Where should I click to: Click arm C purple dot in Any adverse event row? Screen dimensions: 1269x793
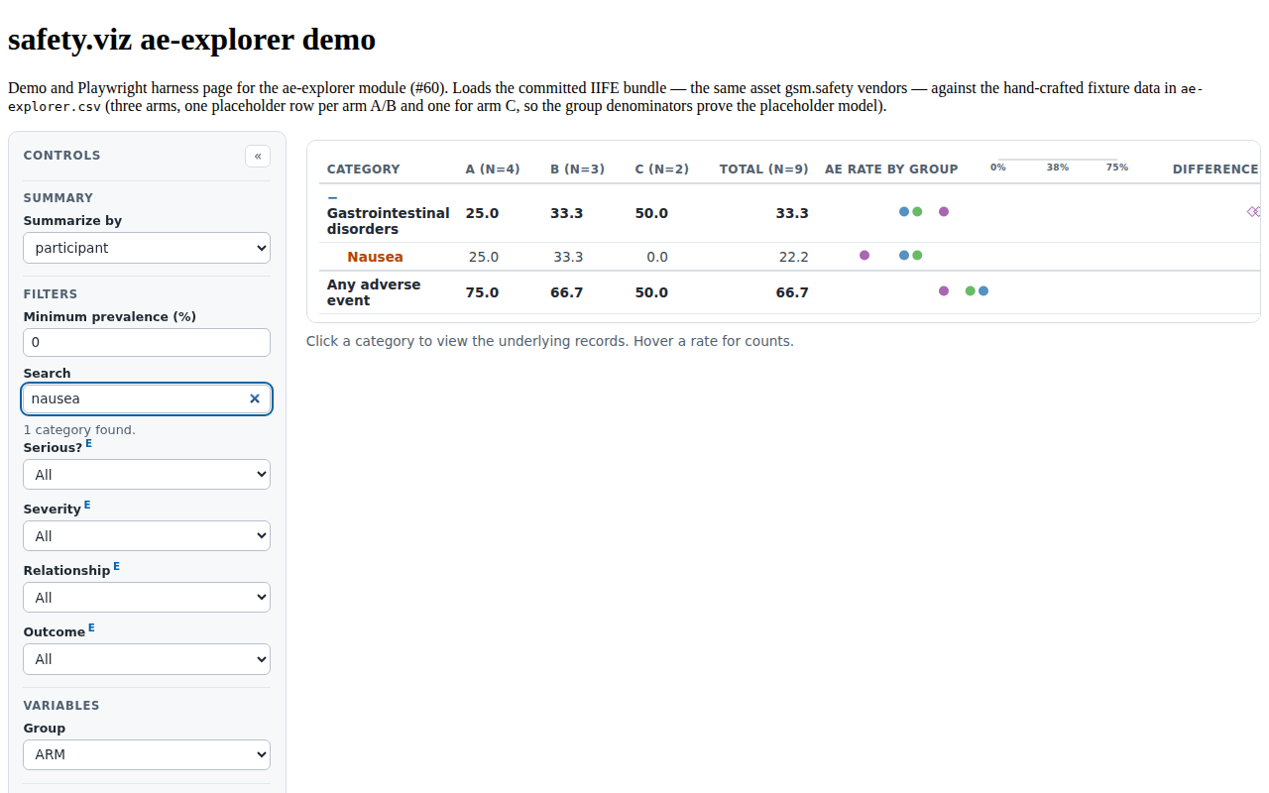tap(944, 290)
